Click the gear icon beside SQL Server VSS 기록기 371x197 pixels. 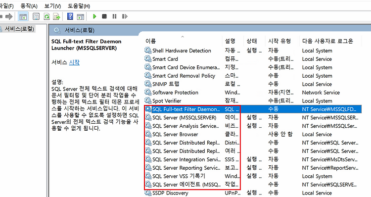click(148, 176)
